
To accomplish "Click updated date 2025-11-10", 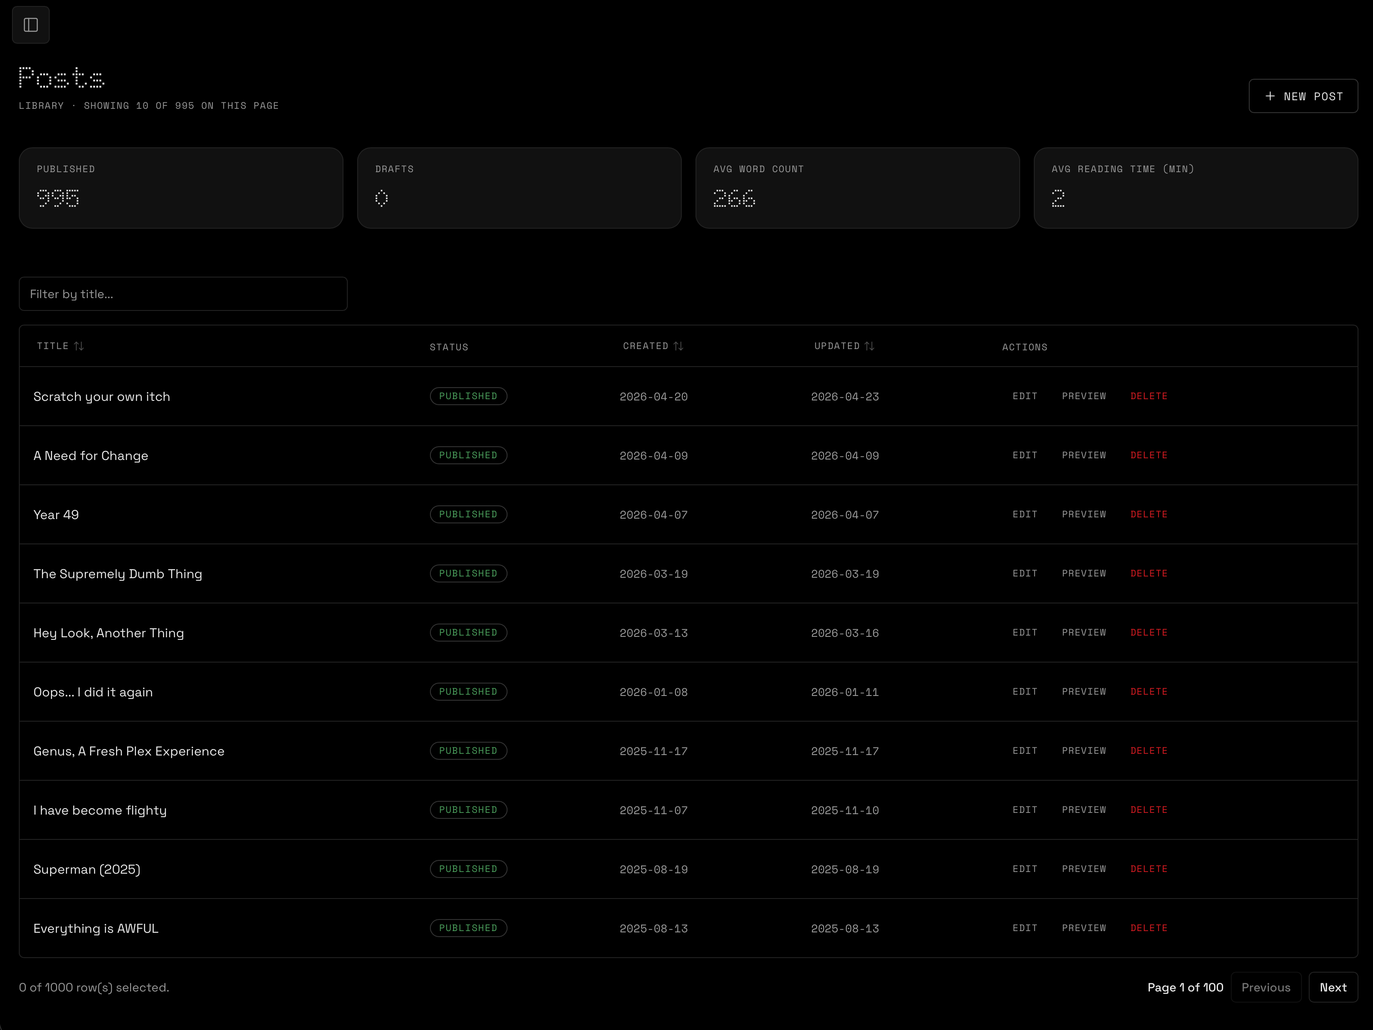I will (x=845, y=810).
